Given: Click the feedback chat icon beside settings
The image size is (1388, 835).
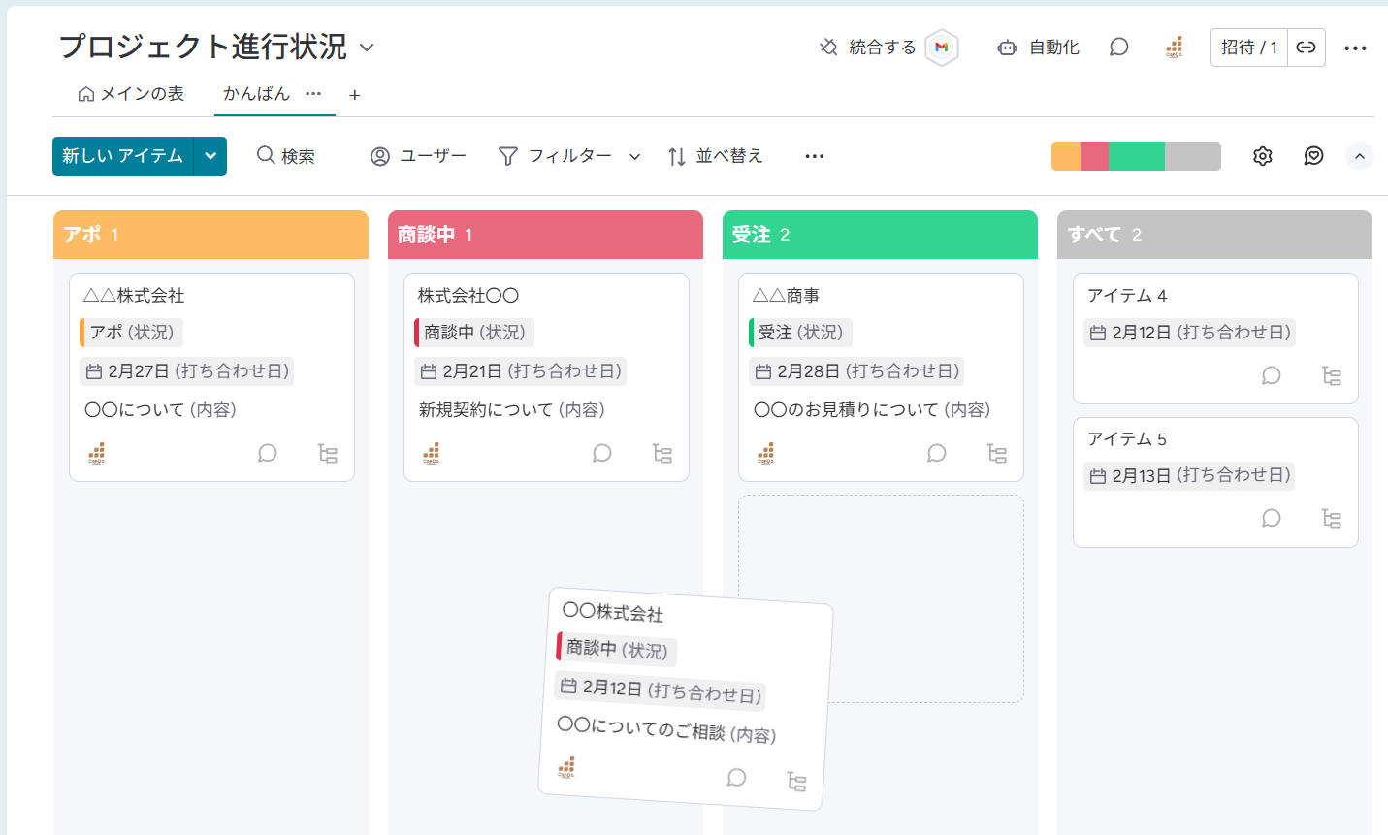Looking at the screenshot, I should 1313,156.
